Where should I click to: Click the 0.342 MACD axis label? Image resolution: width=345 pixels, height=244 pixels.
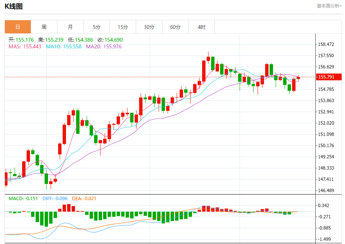pyautogui.click(x=323, y=205)
